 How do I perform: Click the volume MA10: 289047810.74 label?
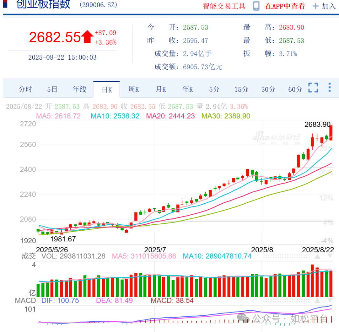click(217, 256)
